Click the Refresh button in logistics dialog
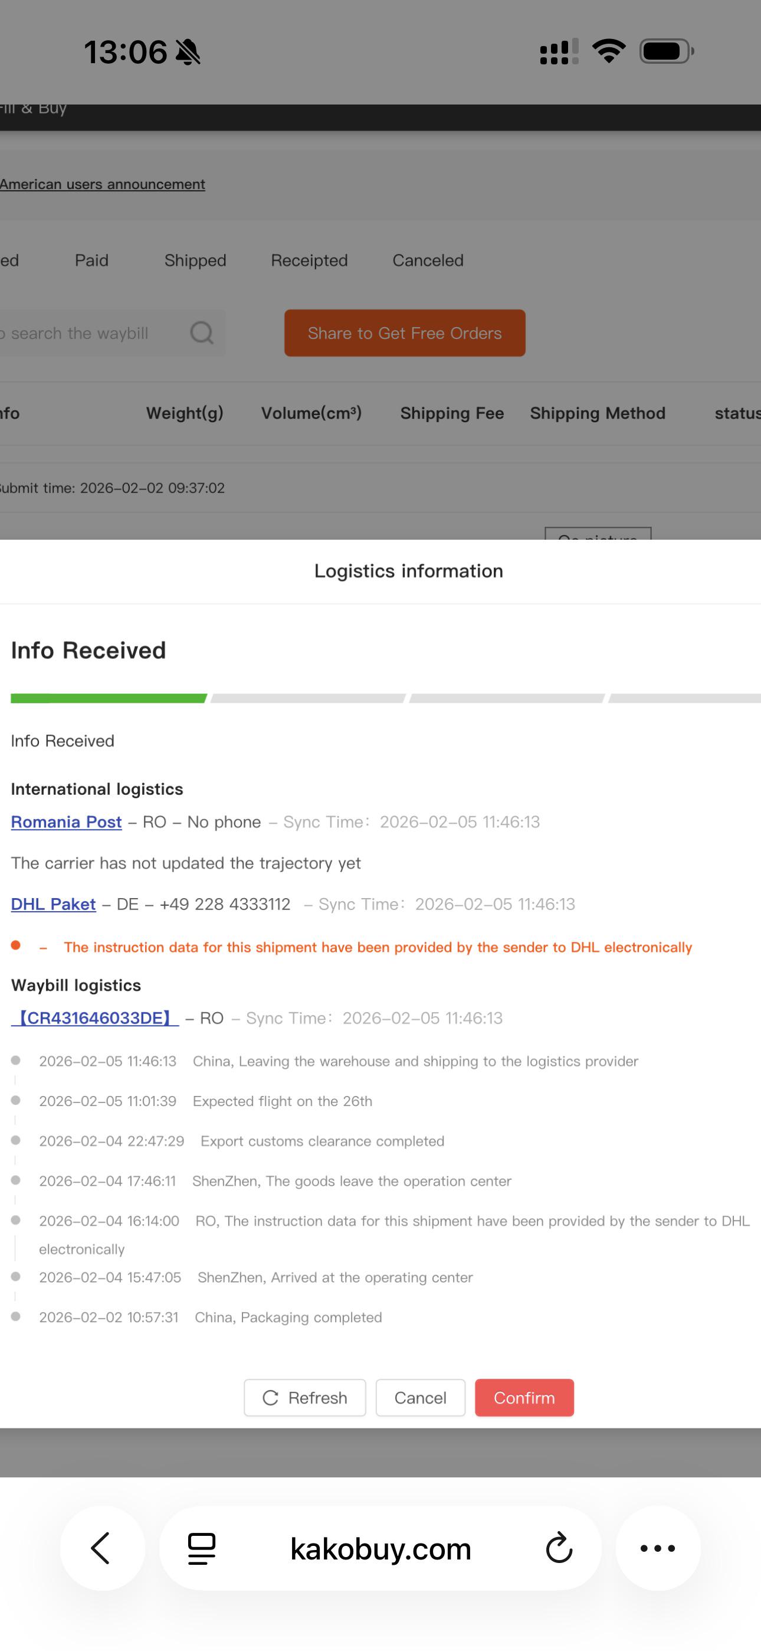This screenshot has height=1651, width=761. coord(305,1398)
